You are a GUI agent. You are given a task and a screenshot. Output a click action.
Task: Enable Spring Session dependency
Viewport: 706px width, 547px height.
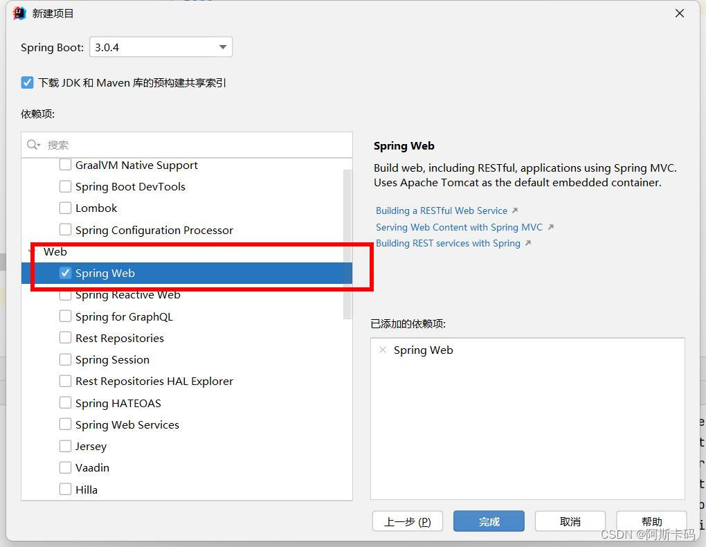[65, 359]
